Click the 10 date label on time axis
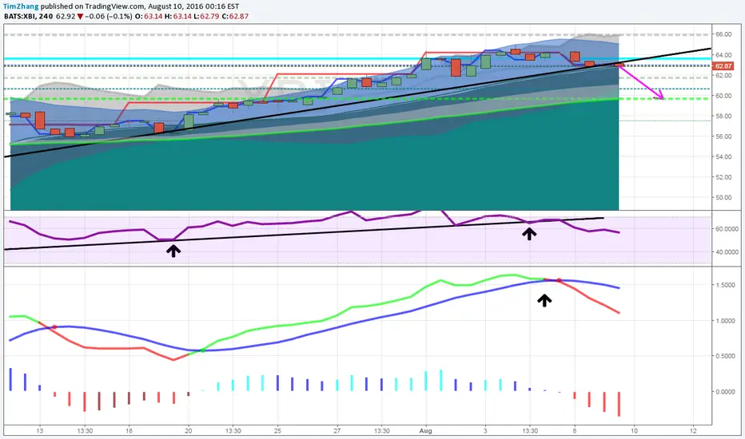745x439 pixels. [x=634, y=431]
